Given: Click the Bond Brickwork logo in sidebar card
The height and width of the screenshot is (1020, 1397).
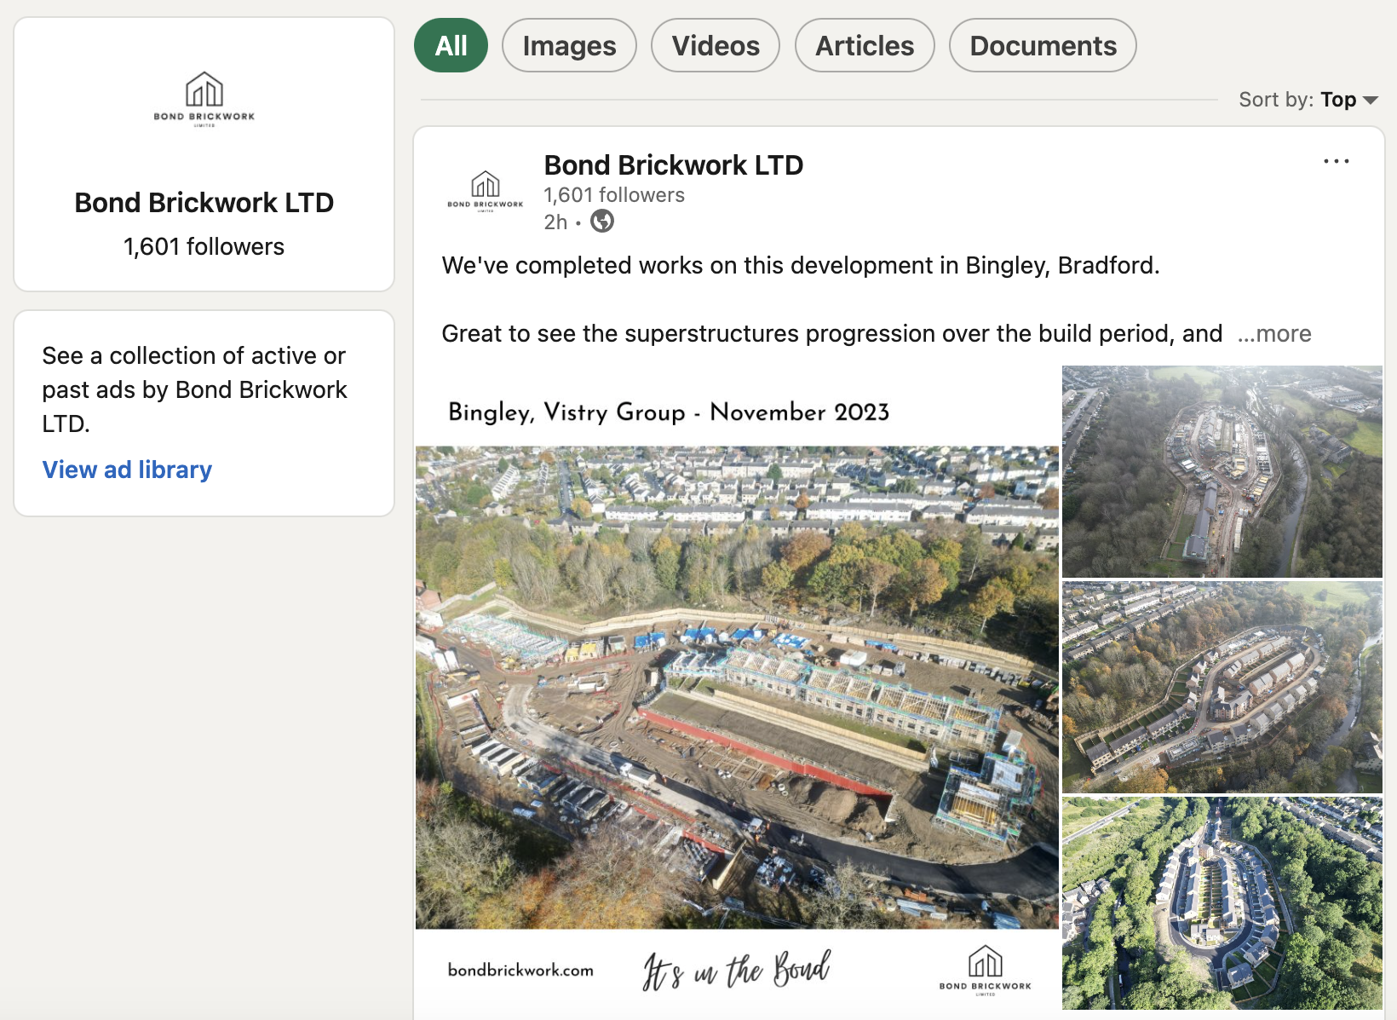Looking at the screenshot, I should click(x=204, y=99).
